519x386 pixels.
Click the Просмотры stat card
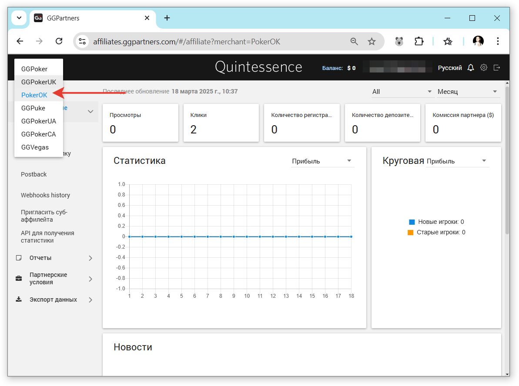click(141, 123)
